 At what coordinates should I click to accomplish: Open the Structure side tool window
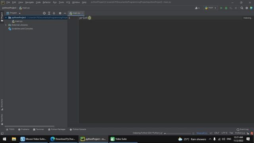tap(2, 105)
